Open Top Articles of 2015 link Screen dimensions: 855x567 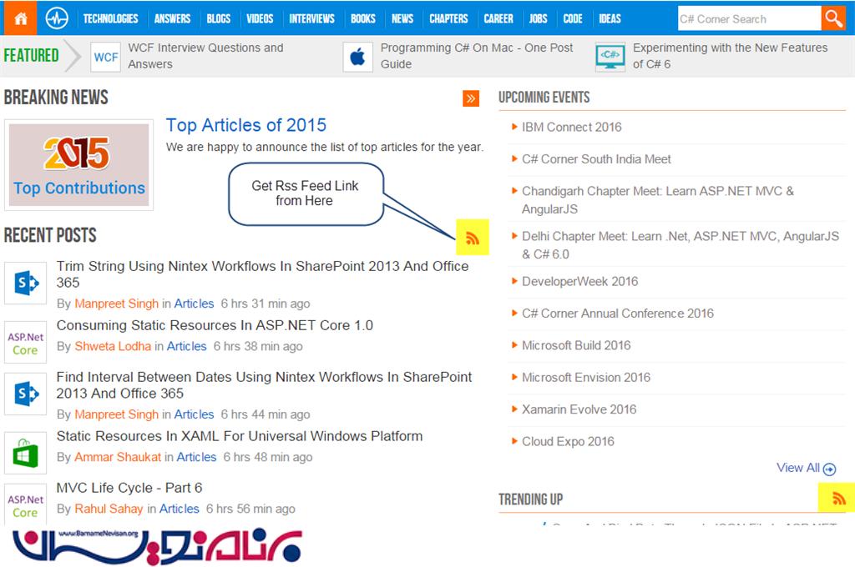pyautogui.click(x=245, y=125)
